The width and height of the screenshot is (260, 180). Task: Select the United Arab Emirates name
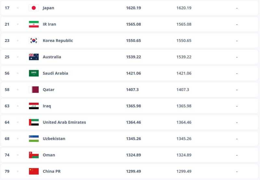coord(64,122)
